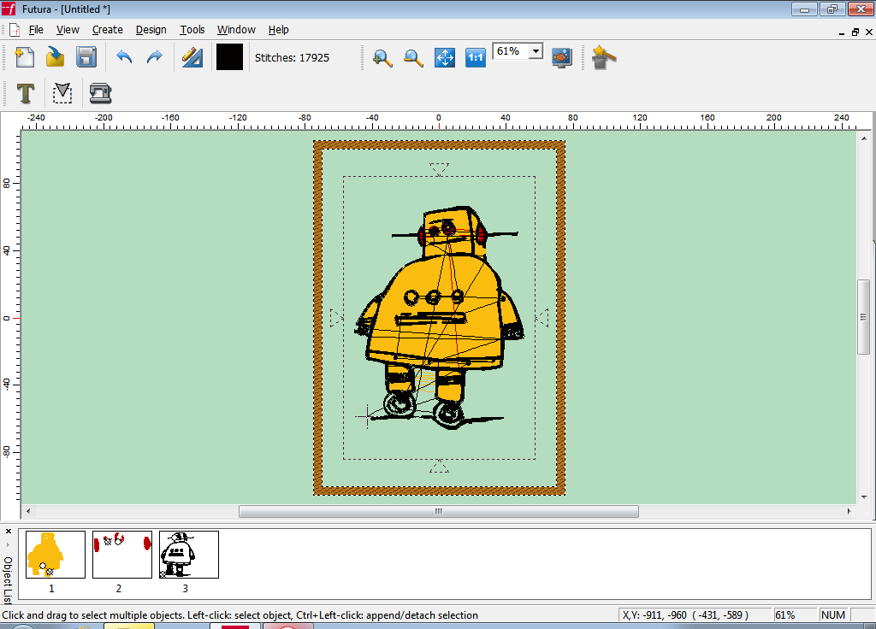Redo action with the right arrow
This screenshot has width=876, height=629.
[x=155, y=57]
